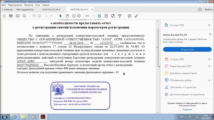Expand the left navigation pane arrow
The height and width of the screenshot is (120, 214).
(x=1, y=67)
